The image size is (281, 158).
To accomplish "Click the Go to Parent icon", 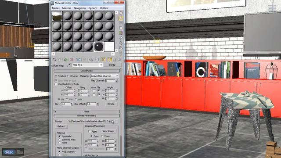I will (x=115, y=60).
